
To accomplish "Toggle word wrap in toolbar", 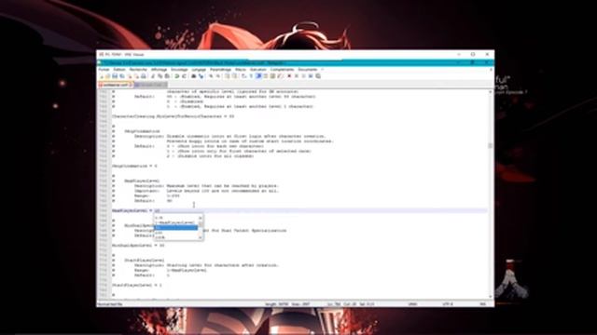I will click(x=244, y=76).
